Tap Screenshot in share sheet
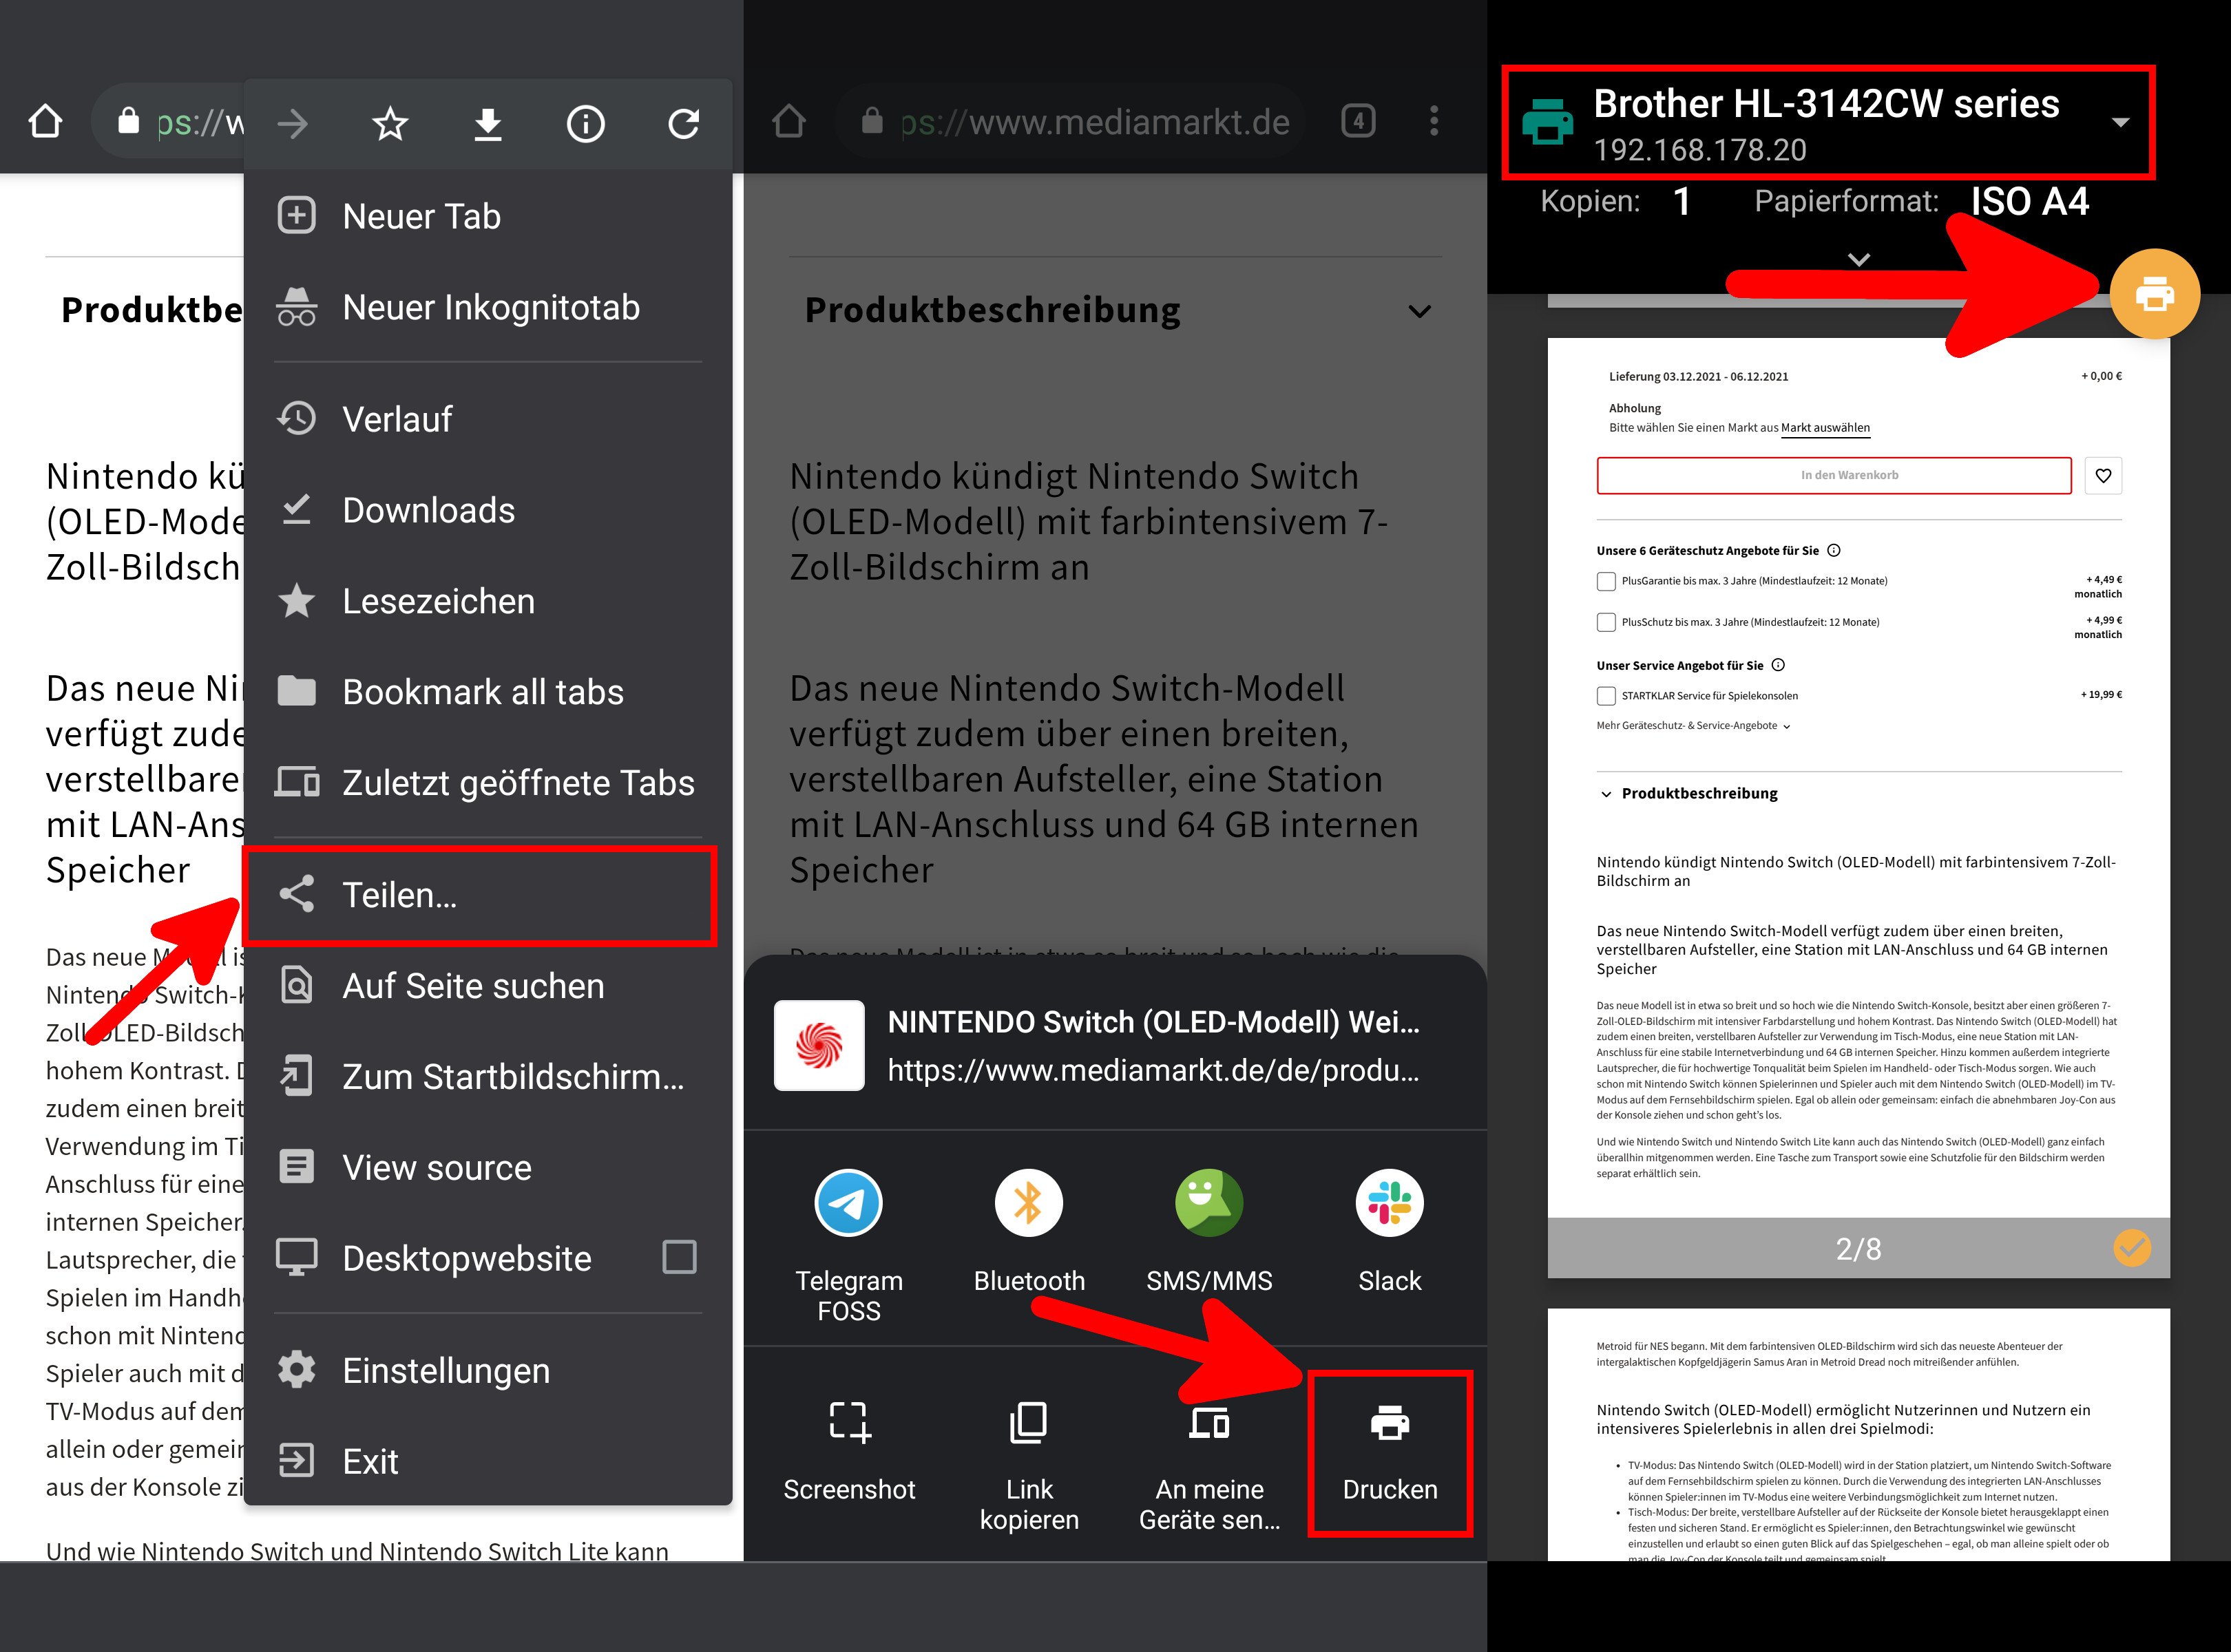The image size is (2231, 1652). click(x=850, y=1450)
